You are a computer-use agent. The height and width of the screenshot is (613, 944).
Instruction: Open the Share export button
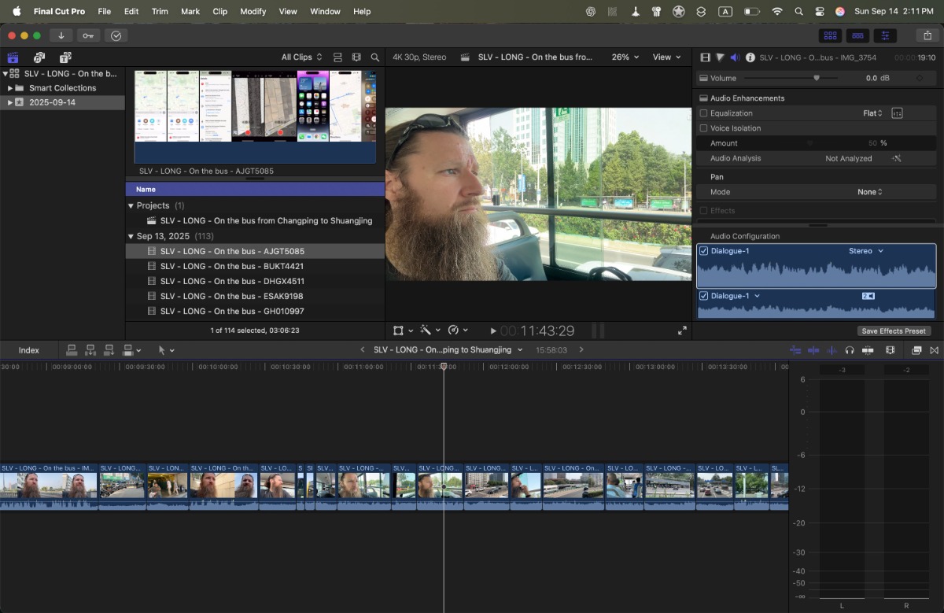click(927, 35)
